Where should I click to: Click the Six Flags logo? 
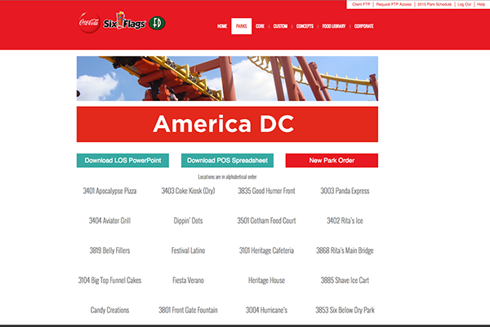click(x=124, y=21)
